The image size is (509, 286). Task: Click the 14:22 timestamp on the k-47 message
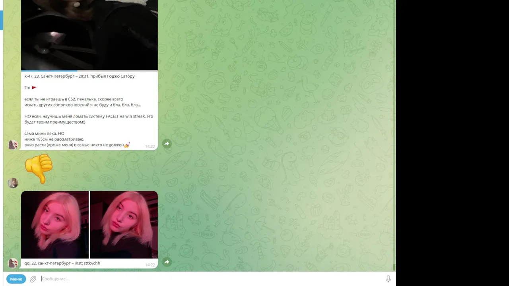tap(150, 147)
